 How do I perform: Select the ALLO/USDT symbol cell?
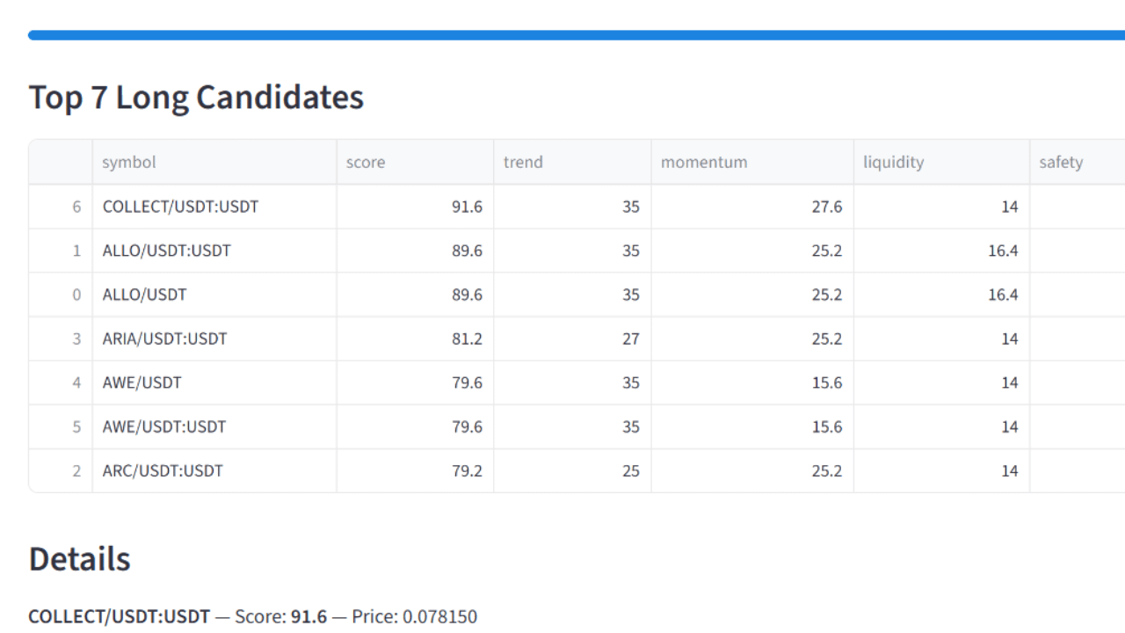click(144, 295)
